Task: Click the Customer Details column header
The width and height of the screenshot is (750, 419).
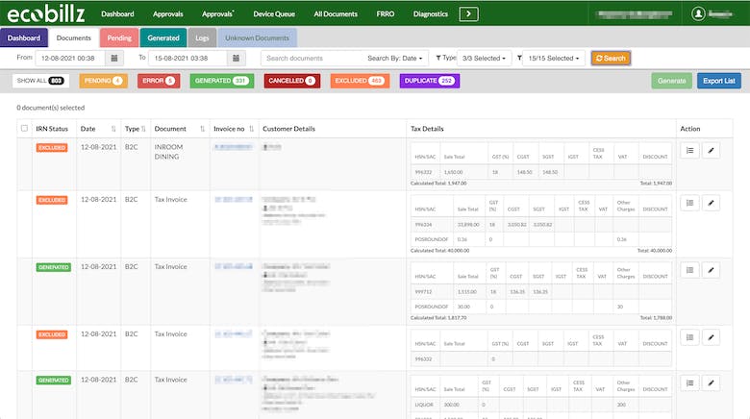Action: (x=288, y=129)
